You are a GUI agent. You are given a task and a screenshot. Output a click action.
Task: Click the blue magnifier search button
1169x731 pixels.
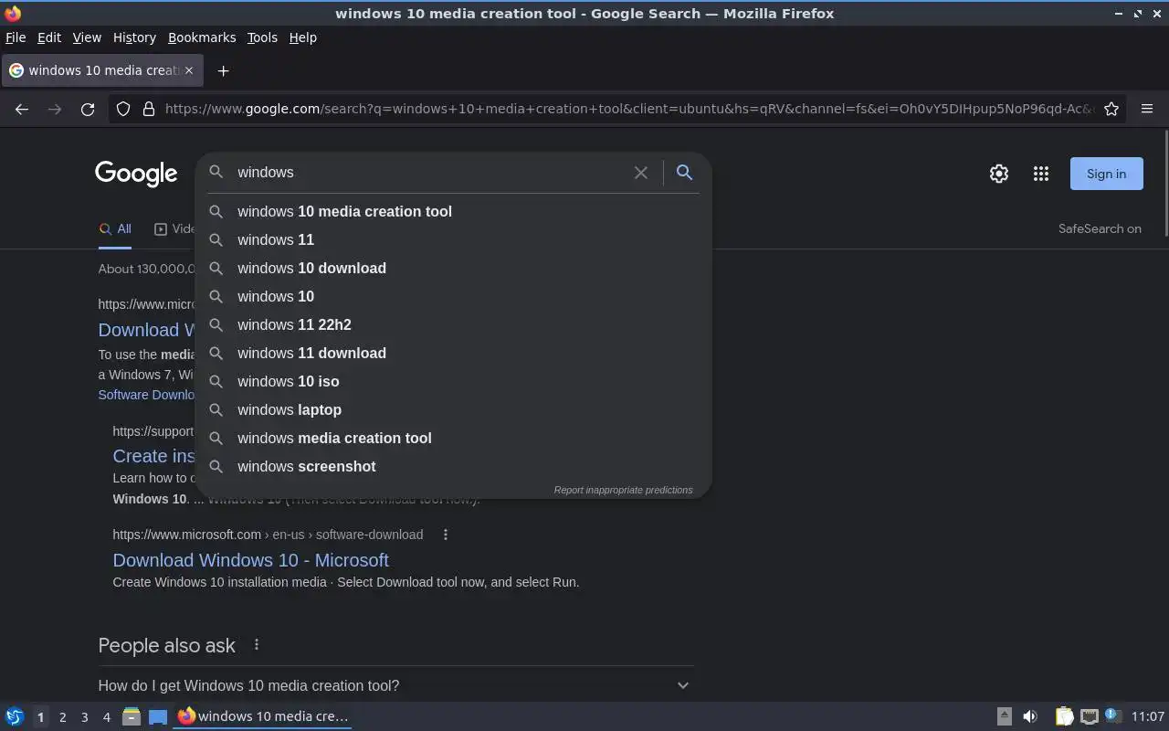point(684,172)
